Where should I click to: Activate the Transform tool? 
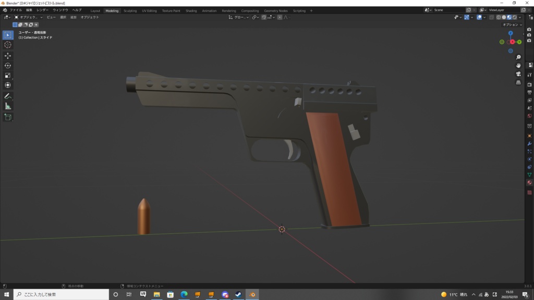[8, 85]
